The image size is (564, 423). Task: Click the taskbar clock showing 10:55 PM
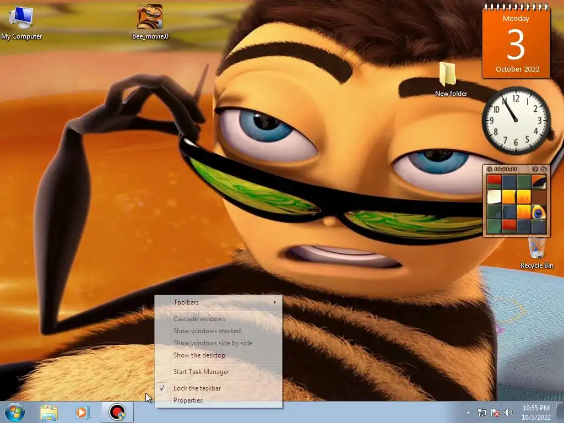pos(536,413)
